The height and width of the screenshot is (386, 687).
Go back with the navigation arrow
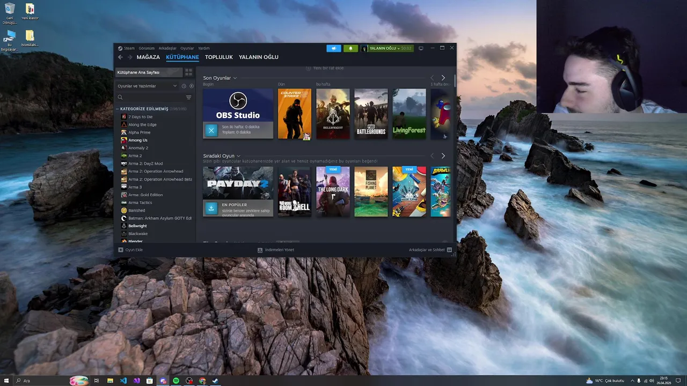(x=120, y=57)
